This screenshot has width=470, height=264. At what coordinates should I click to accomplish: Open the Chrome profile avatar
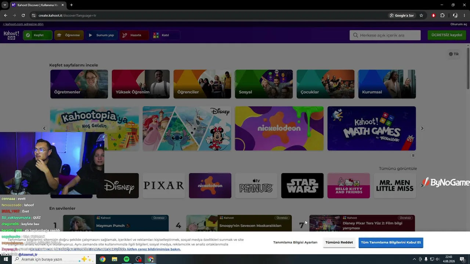(x=455, y=15)
